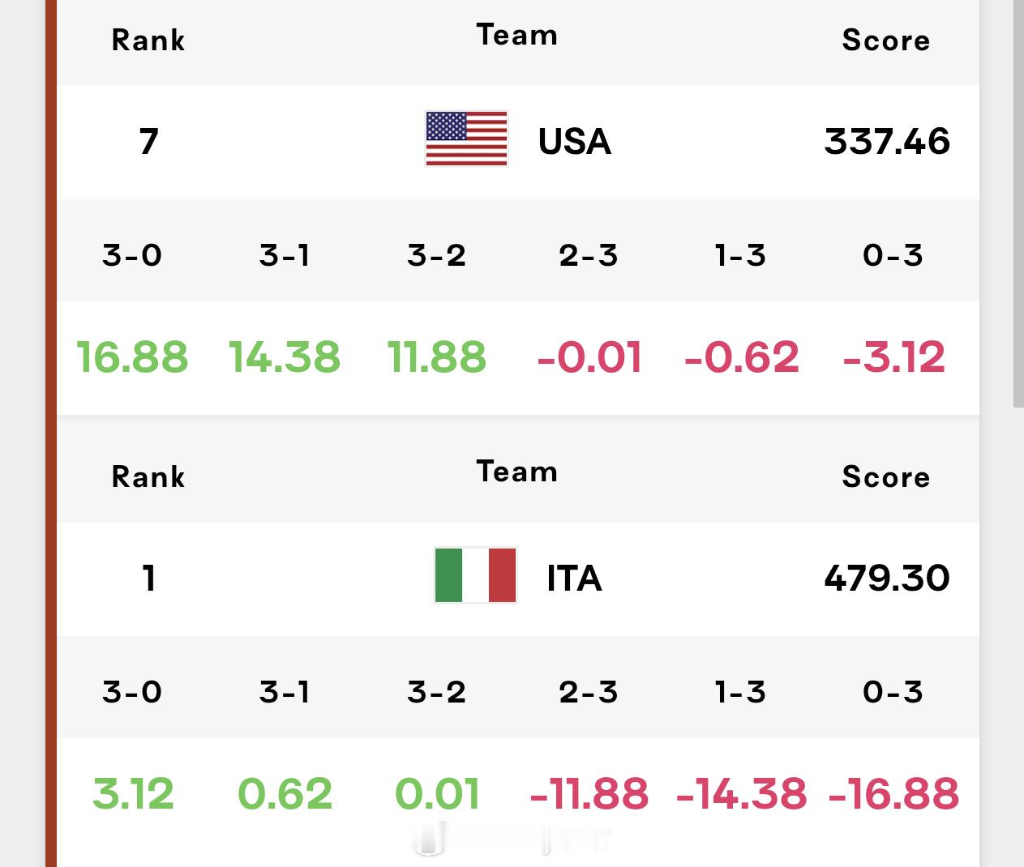This screenshot has width=1024, height=867.
Task: Click the USA 0-3 value -3.12
Action: 894,357
